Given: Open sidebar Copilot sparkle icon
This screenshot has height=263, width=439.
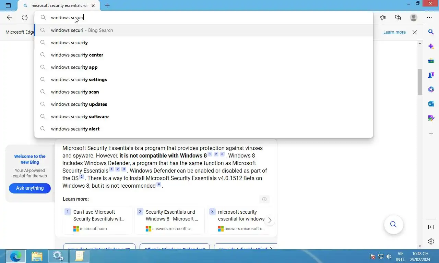Looking at the screenshot, I should [x=431, y=46].
